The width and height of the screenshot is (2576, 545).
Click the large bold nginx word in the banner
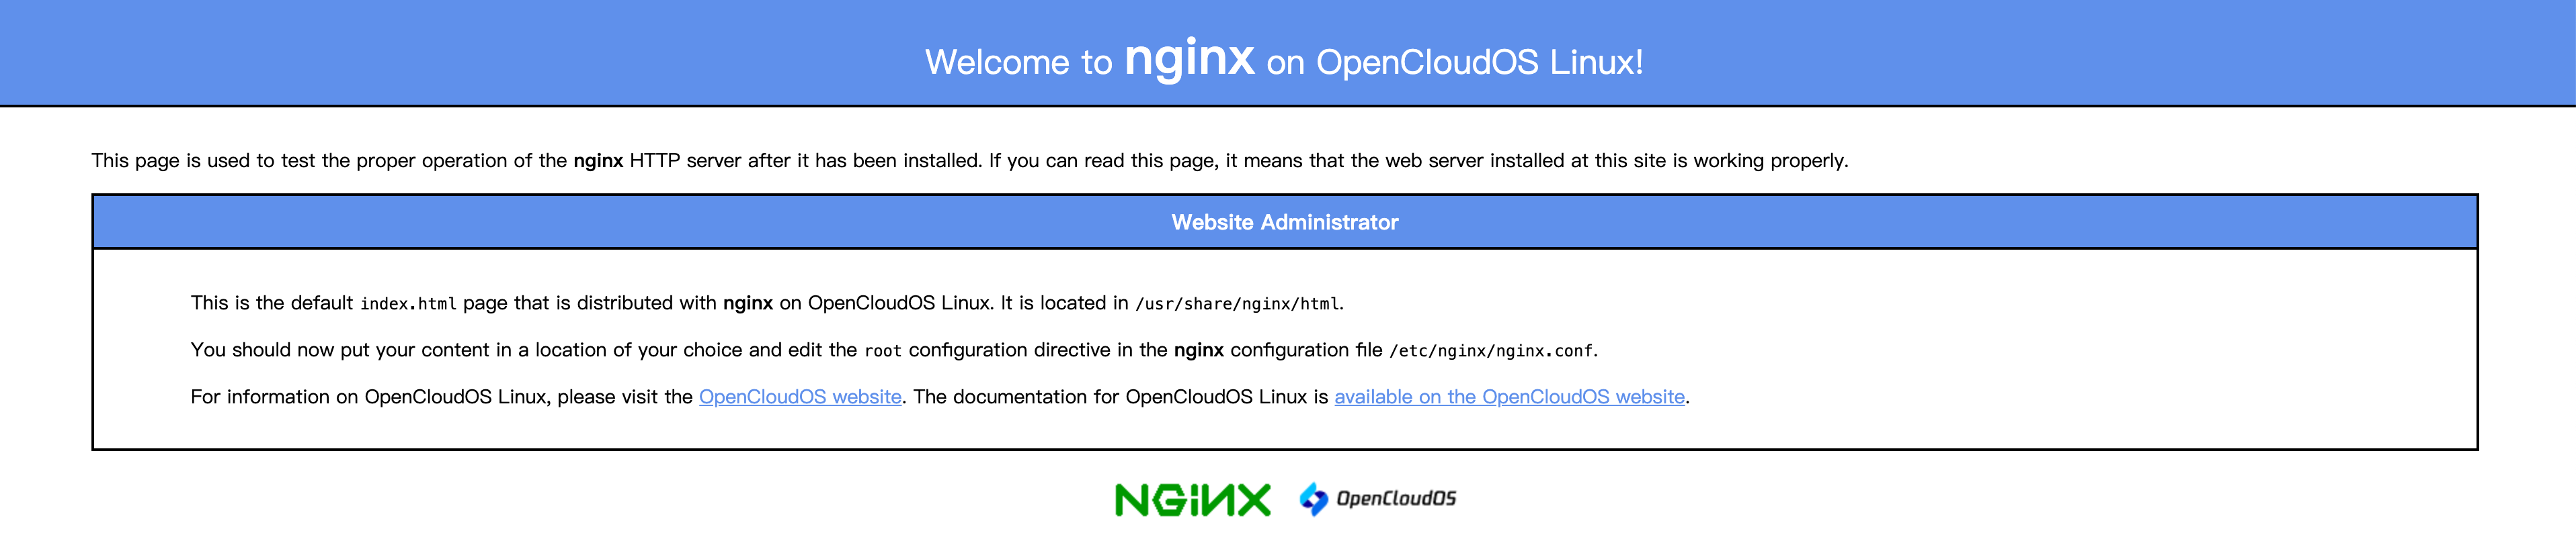(1189, 58)
